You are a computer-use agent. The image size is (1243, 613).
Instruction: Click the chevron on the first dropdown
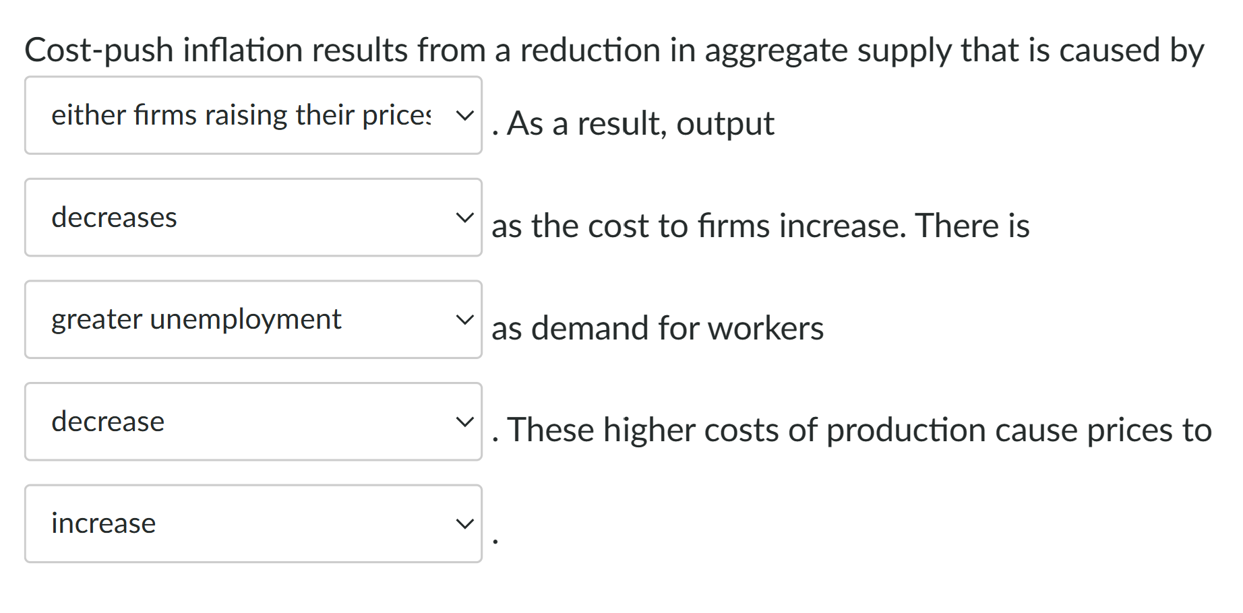465,115
